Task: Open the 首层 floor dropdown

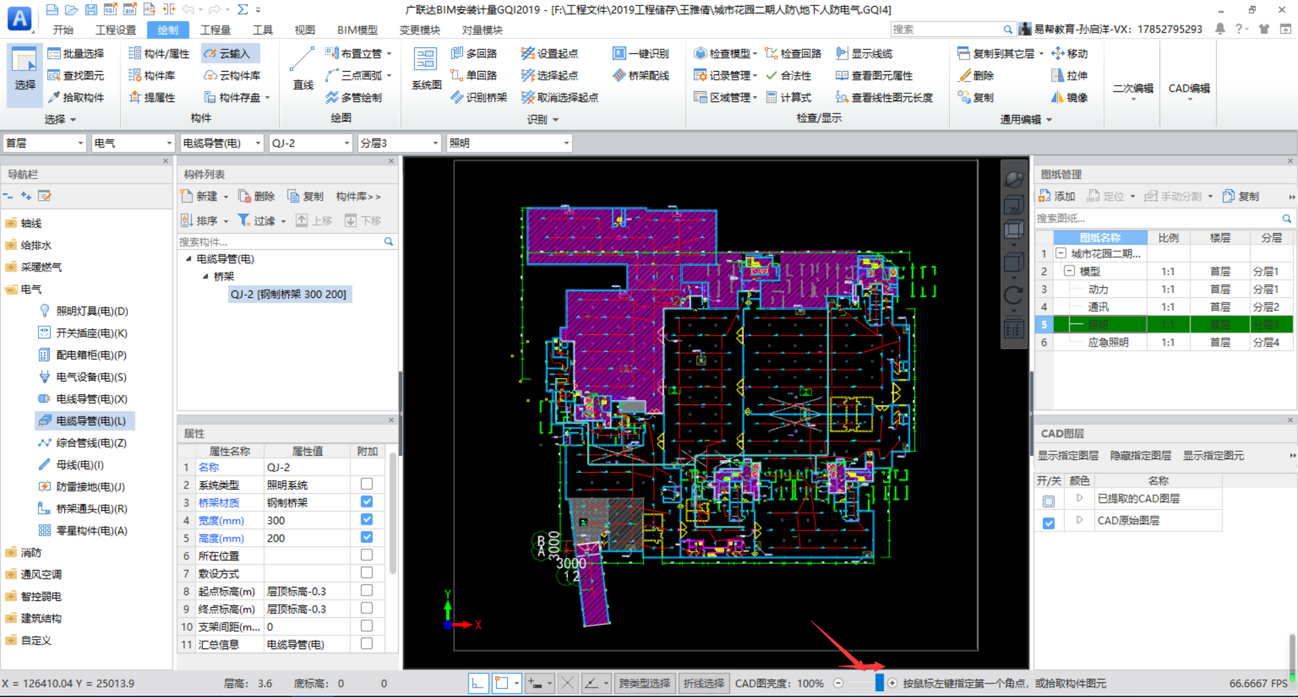Action: click(45, 143)
